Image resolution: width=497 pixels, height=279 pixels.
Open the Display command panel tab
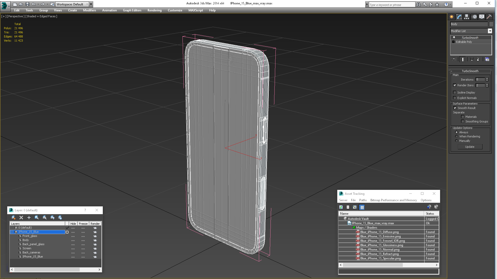pyautogui.click(x=482, y=17)
